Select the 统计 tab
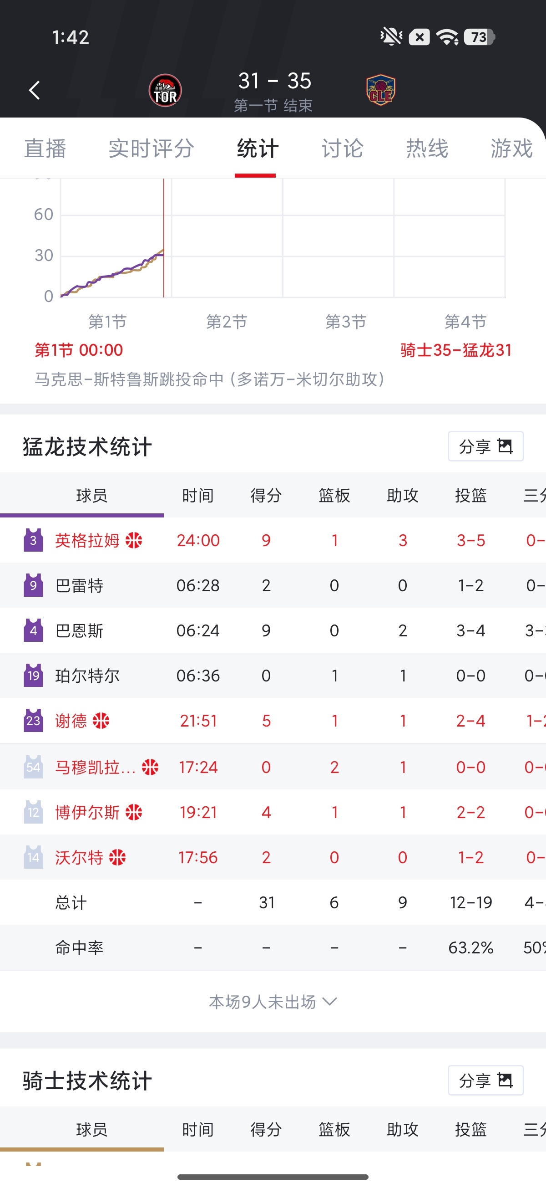The image size is (546, 1188). tap(258, 148)
